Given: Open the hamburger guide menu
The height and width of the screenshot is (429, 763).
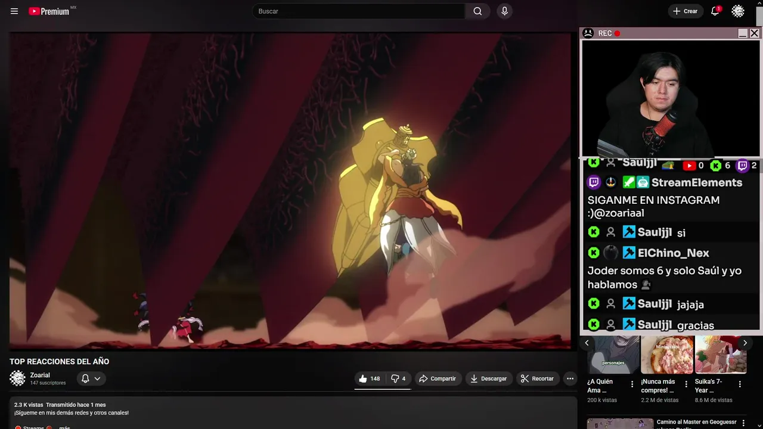Looking at the screenshot, I should coord(14,11).
